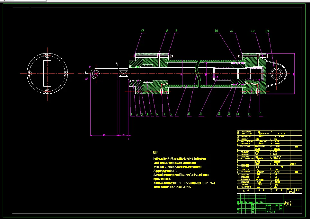Select the note line ending with Ra1.6

165,171
